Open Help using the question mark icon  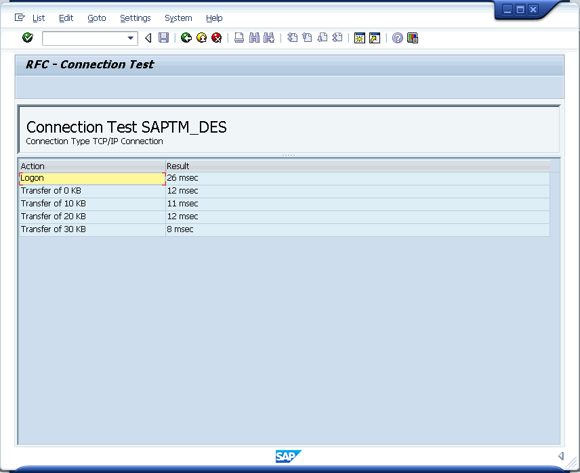pyautogui.click(x=397, y=38)
